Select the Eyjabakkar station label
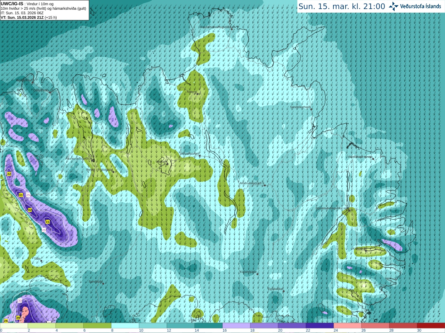Viewport: 445px width, 333px height. (275, 289)
